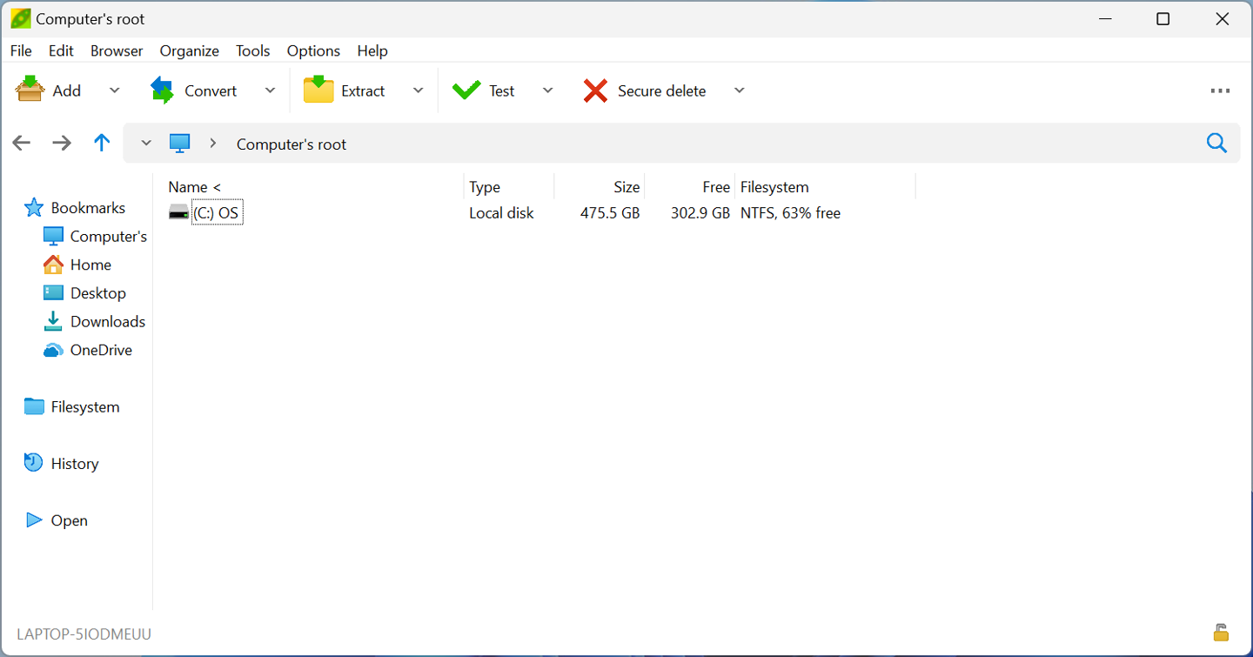Click the red Secure delete icon
The width and height of the screenshot is (1253, 657).
coord(595,91)
